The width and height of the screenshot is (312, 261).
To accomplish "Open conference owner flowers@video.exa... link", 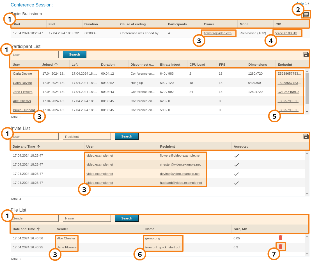I will point(219,33).
